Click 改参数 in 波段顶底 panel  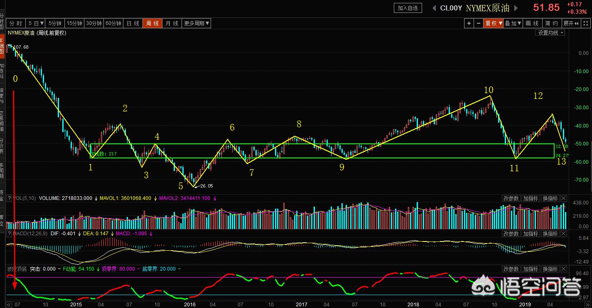point(511,269)
